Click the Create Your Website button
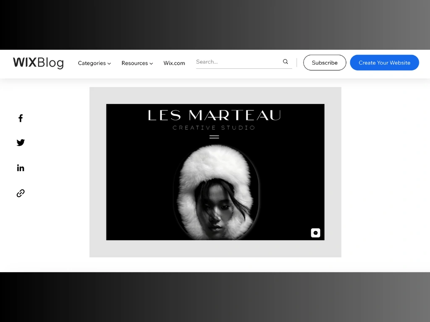The width and height of the screenshot is (430, 322). coord(385,63)
